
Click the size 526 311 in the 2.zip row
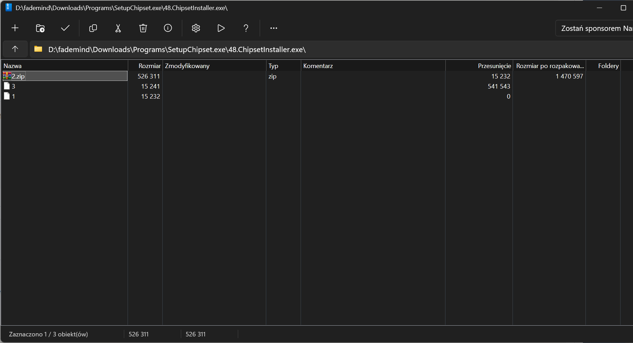click(149, 76)
